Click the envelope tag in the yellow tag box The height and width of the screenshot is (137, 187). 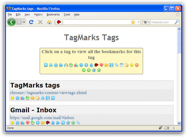[106, 65]
